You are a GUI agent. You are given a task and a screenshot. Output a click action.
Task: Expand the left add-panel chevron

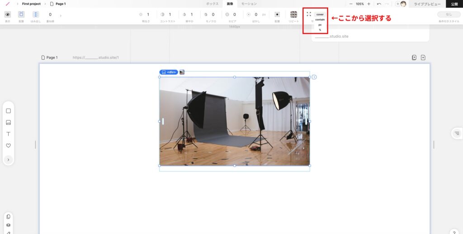pyautogui.click(x=8, y=160)
